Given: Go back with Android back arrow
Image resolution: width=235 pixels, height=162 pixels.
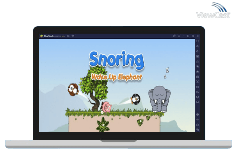Looking at the screenshot, I should point(198,120).
